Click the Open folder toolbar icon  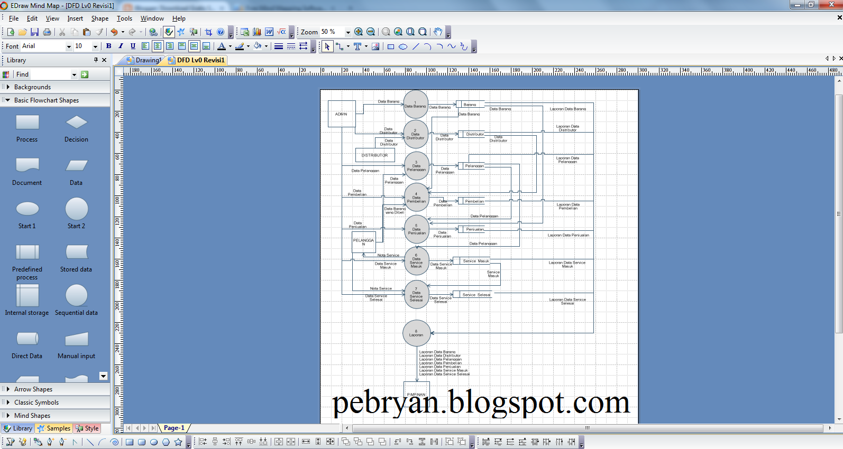pos(22,32)
